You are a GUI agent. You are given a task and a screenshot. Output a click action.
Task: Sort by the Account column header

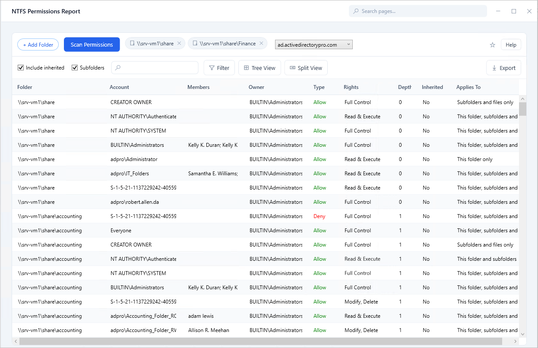pos(119,87)
